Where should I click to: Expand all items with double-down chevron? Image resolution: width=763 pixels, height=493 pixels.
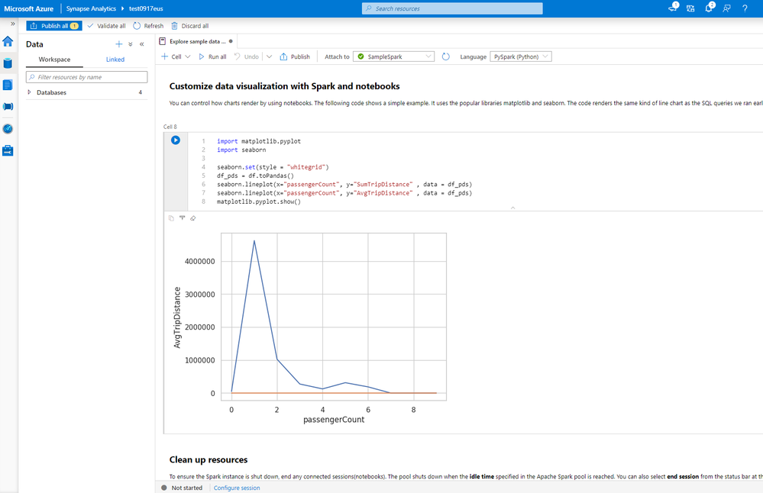(131, 44)
